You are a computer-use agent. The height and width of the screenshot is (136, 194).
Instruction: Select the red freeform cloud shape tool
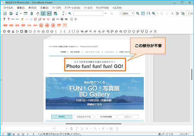(48, 19)
